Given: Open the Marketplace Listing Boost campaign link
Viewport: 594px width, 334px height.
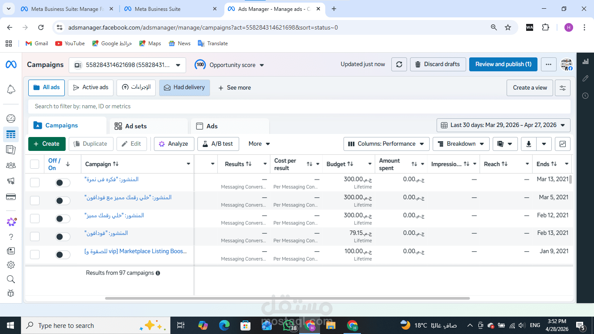Looking at the screenshot, I should [x=136, y=251].
